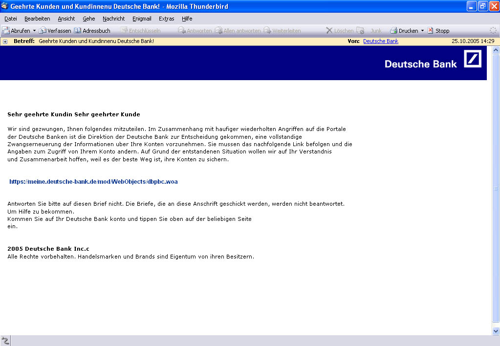Open the Bearbeiten menu
This screenshot has height=346, width=500.
click(x=37, y=19)
